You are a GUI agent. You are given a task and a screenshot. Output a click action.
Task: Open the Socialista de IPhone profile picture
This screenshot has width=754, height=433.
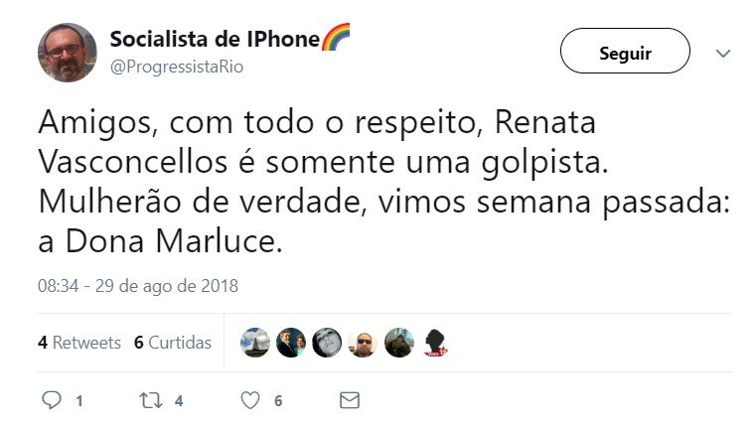click(x=67, y=52)
